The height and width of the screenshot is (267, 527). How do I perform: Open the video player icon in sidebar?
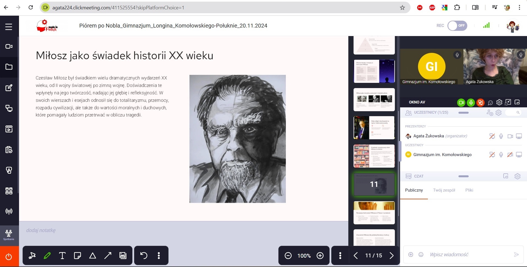coord(9,129)
